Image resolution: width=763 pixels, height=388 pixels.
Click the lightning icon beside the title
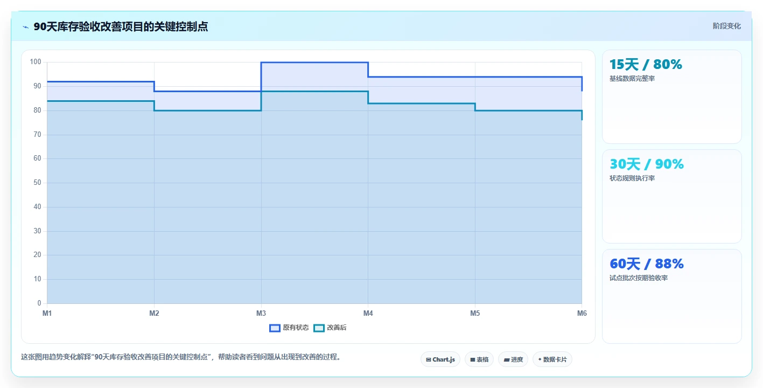26,27
